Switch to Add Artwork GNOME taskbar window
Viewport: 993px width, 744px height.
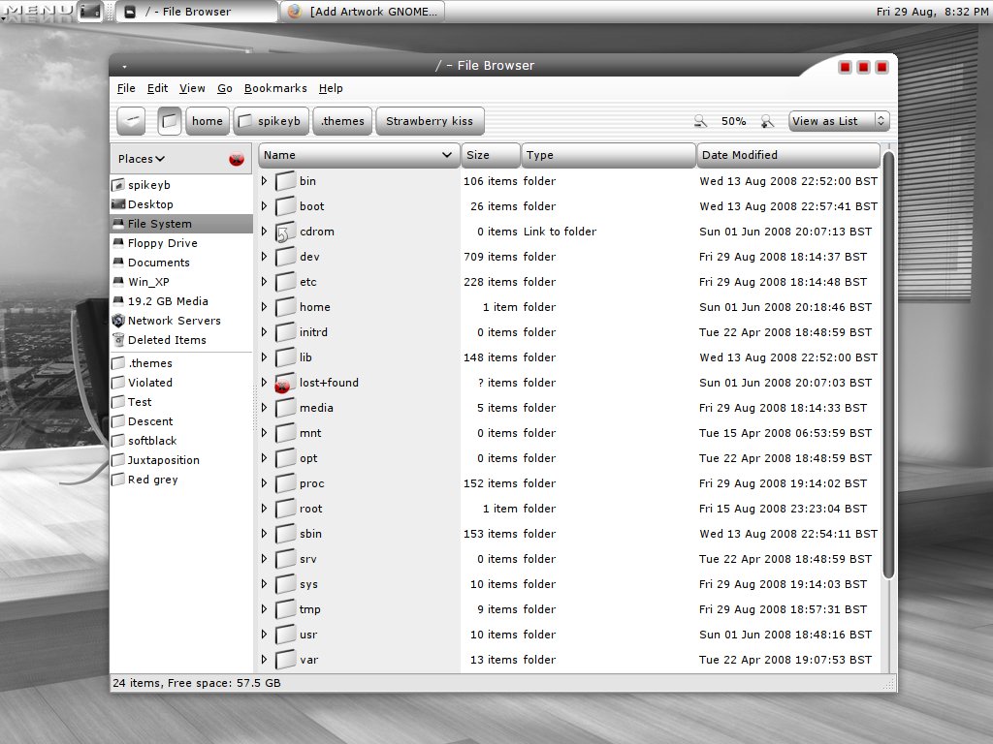coord(363,12)
